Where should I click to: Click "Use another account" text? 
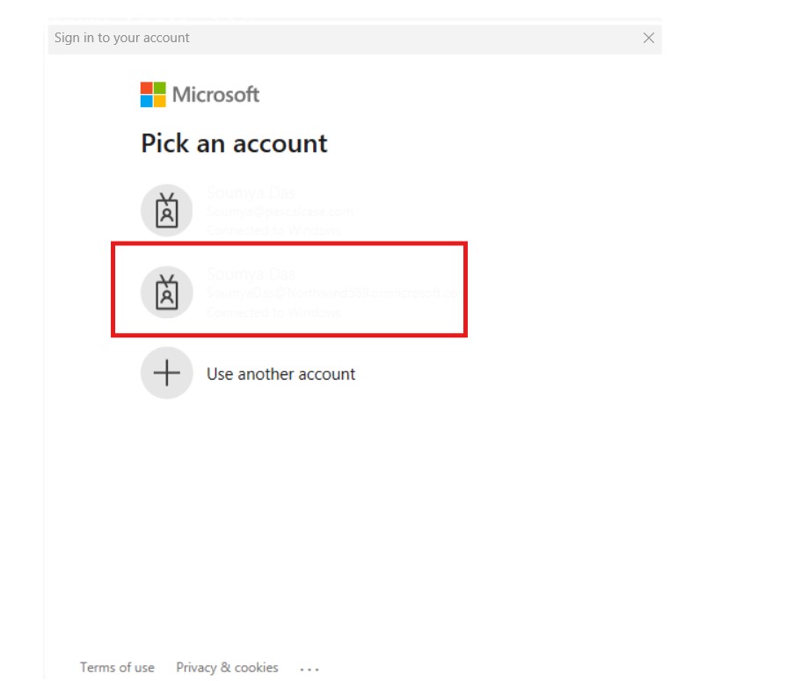280,374
